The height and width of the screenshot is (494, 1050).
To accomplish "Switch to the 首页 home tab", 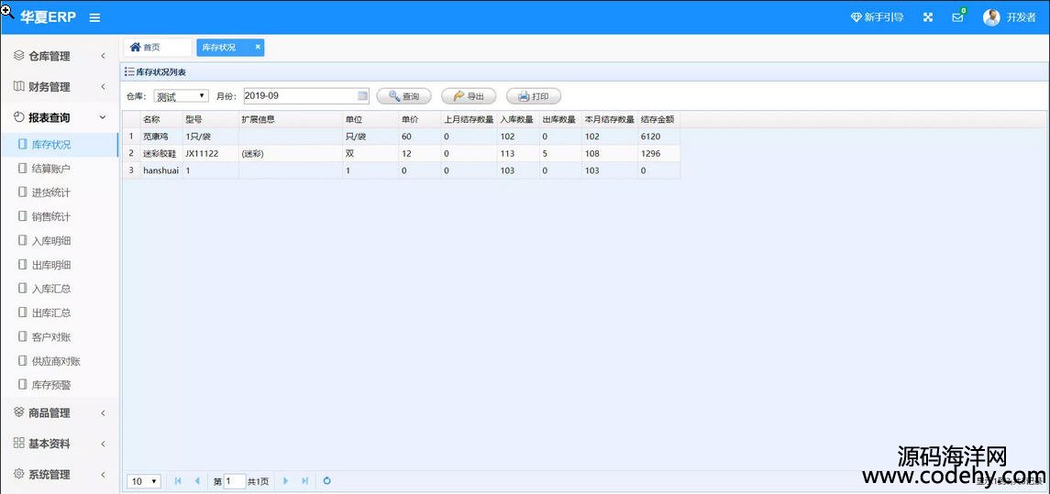I will [157, 48].
